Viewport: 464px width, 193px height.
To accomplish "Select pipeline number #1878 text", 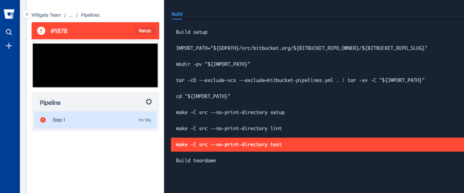I will [x=59, y=31].
